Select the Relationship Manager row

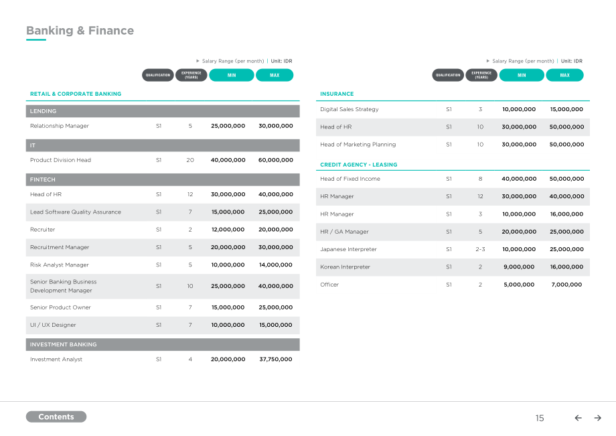pos(163,126)
